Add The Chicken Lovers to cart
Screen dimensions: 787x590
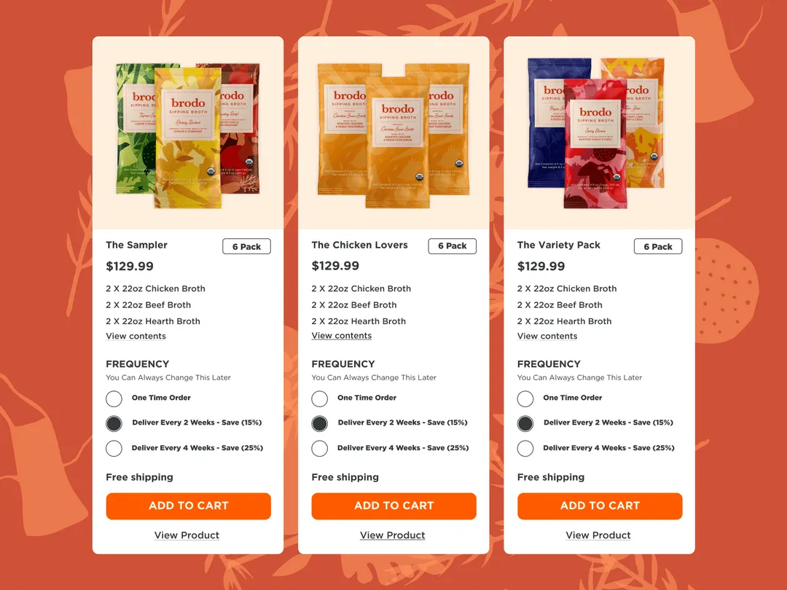(x=394, y=506)
